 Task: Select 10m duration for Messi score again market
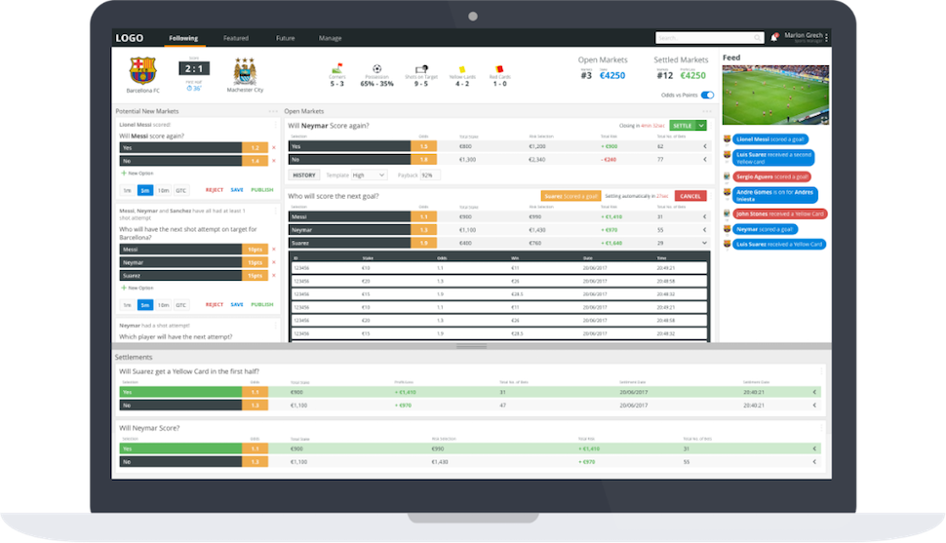point(164,190)
